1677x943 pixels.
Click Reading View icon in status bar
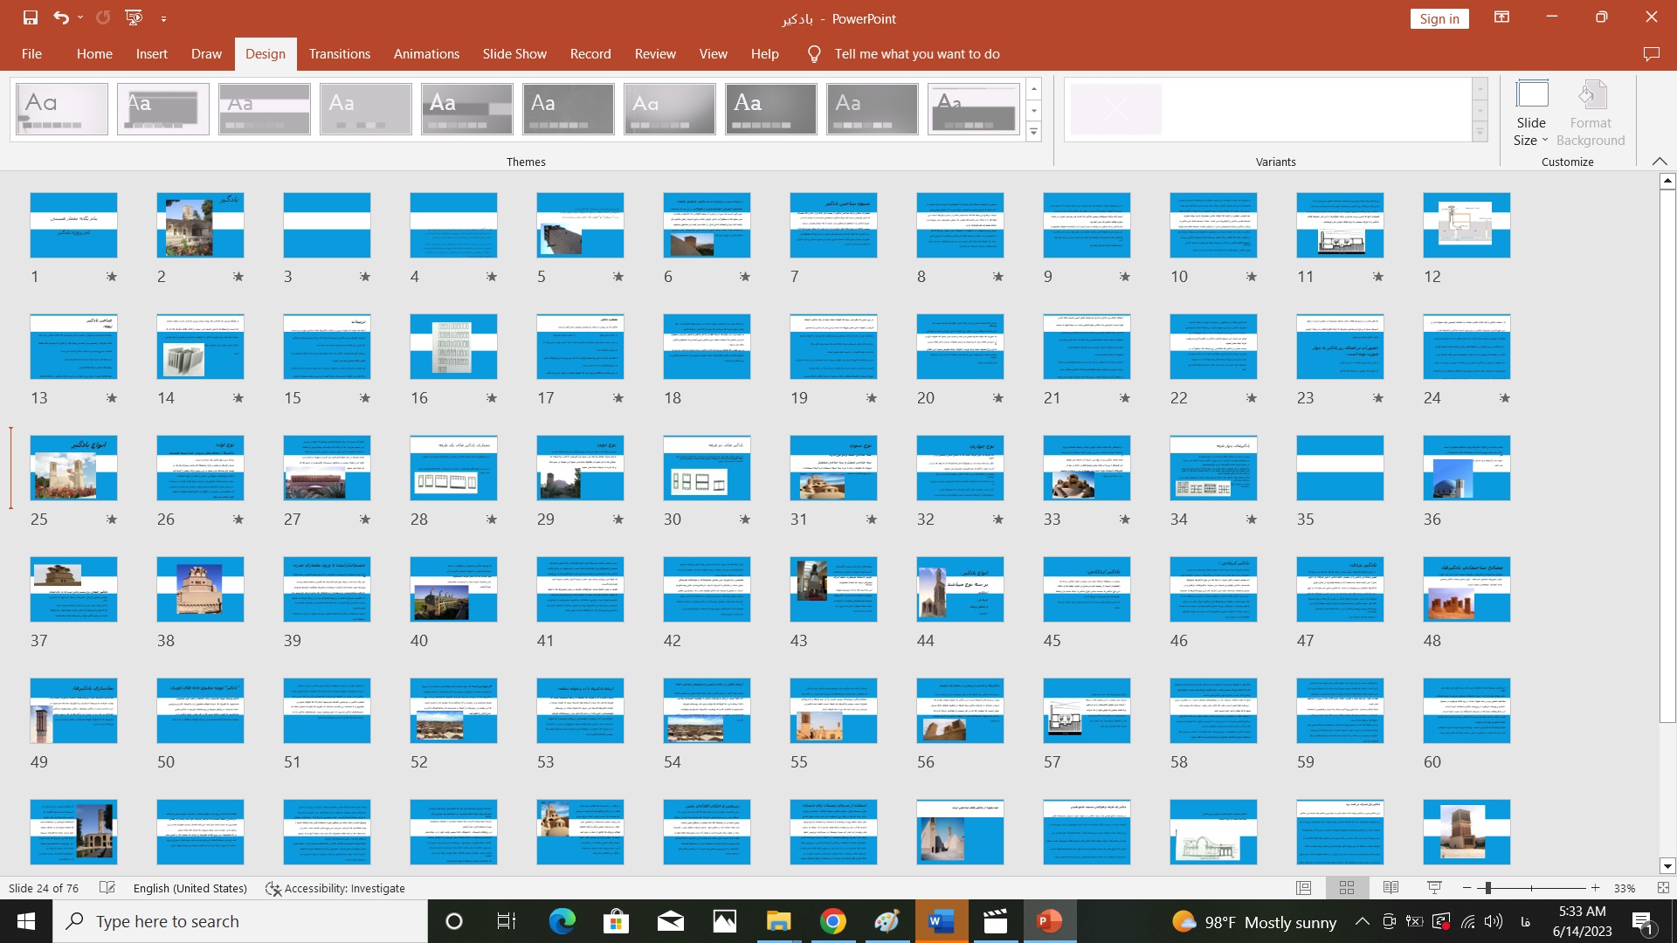coord(1391,888)
